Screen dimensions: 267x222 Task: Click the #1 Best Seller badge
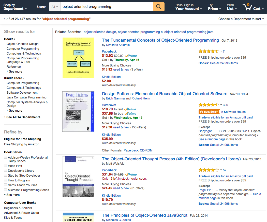209,112
